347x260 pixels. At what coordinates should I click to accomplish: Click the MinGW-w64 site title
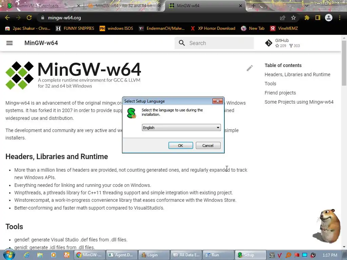pos(41,43)
